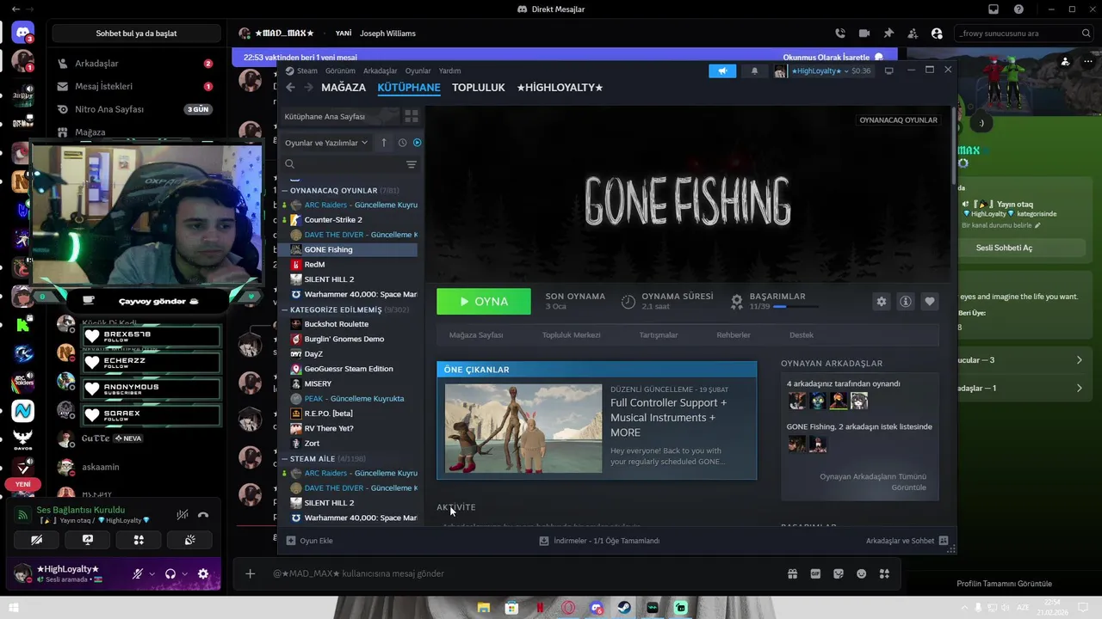Screen dimensions: 1102x619
Task: Toggle Discord microphone mute
Action: coord(137,573)
